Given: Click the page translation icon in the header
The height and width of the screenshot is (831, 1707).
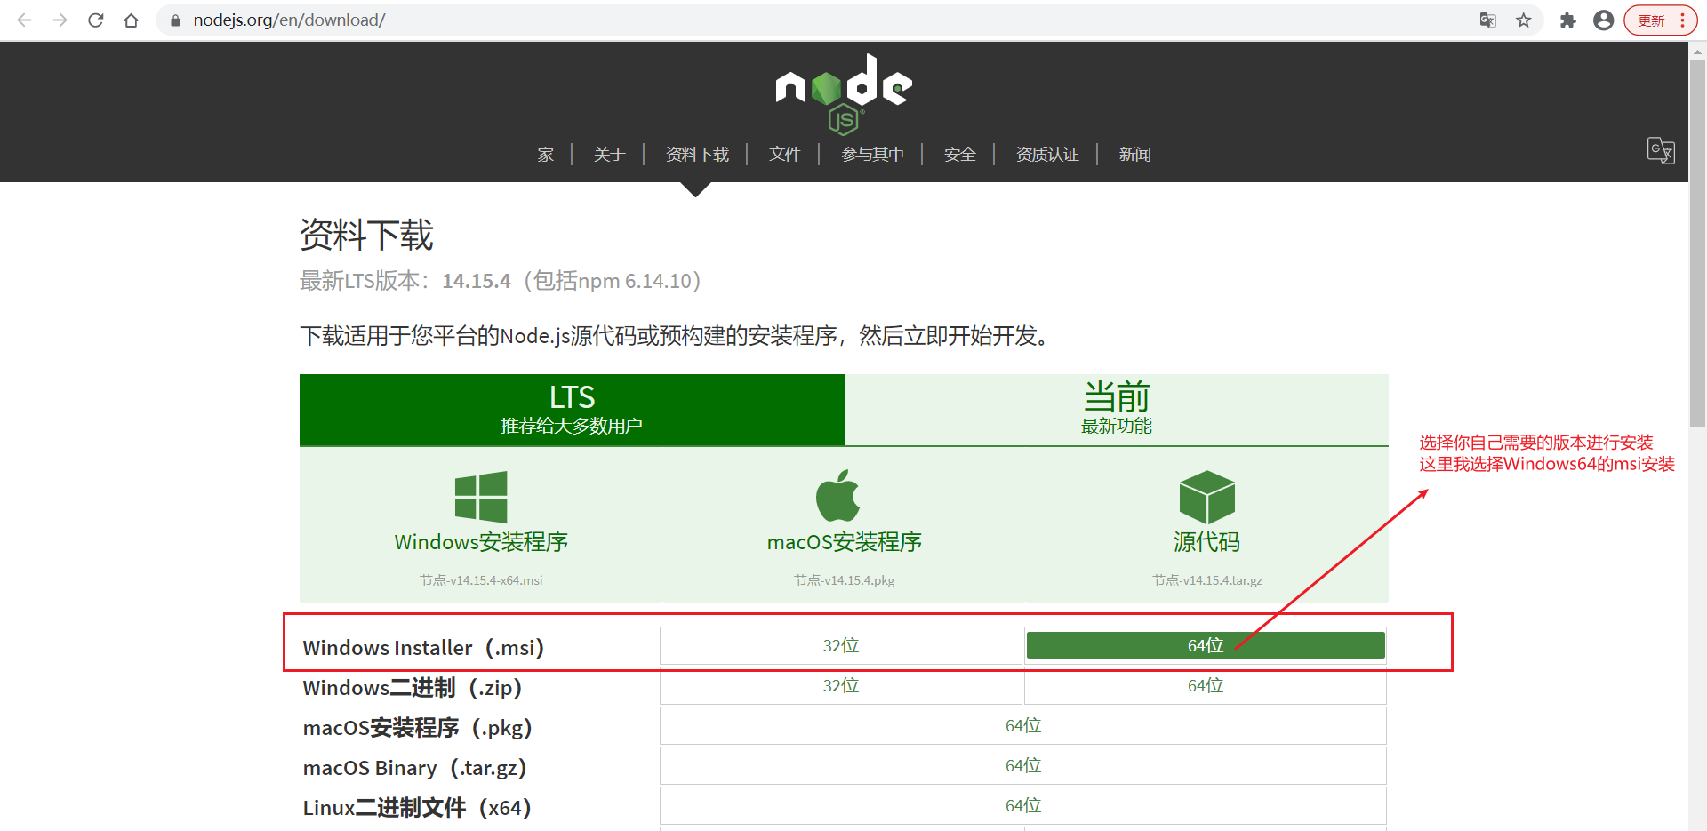Looking at the screenshot, I should [x=1661, y=150].
